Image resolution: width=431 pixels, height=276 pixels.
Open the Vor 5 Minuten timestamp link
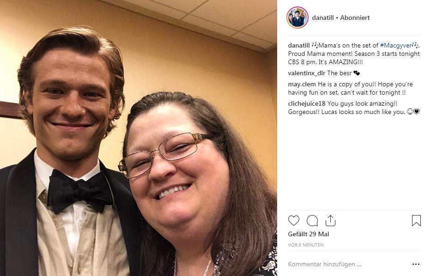point(306,245)
